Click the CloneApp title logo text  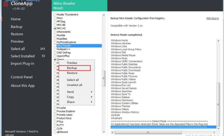[x=22, y=3]
